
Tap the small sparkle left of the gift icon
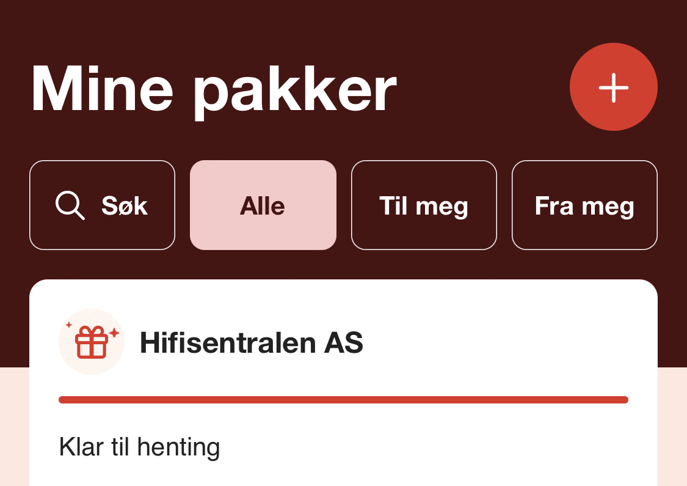69,325
